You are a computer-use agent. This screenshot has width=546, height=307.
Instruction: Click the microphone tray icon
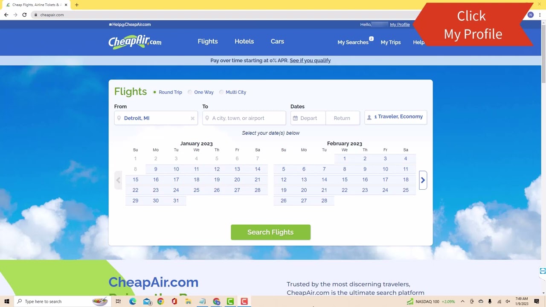point(490,301)
